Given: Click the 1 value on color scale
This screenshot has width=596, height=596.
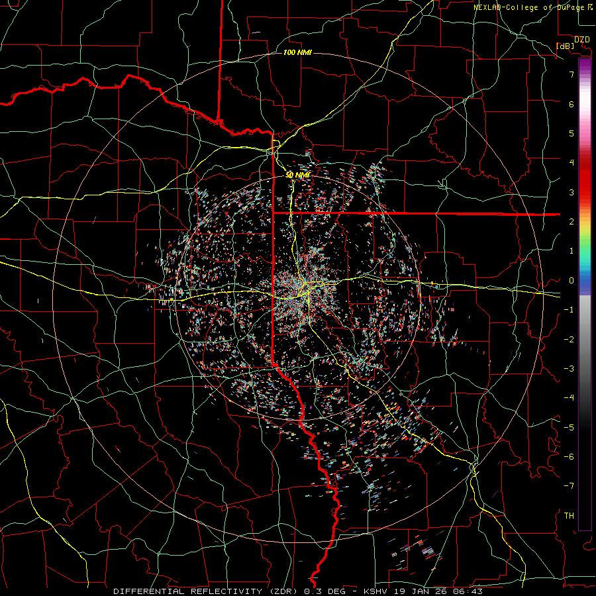Looking at the screenshot, I should pyautogui.click(x=571, y=251).
